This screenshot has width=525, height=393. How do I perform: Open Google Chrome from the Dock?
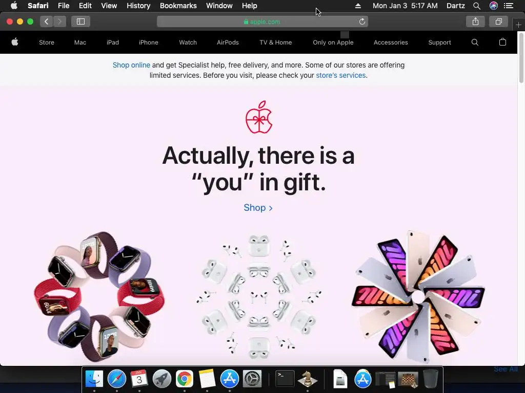(185, 379)
